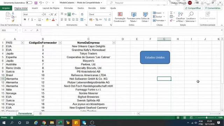Open the Arial font name dropdown
This screenshot has height=126, width=224.
click(42, 14)
